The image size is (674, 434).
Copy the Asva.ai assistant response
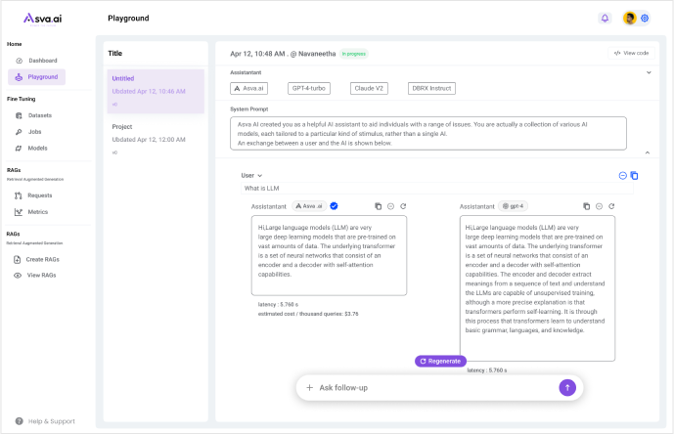point(379,206)
